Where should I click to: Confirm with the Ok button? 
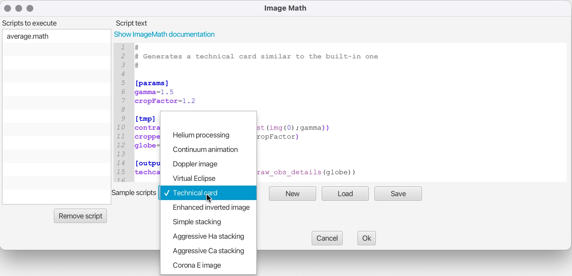pos(367,238)
